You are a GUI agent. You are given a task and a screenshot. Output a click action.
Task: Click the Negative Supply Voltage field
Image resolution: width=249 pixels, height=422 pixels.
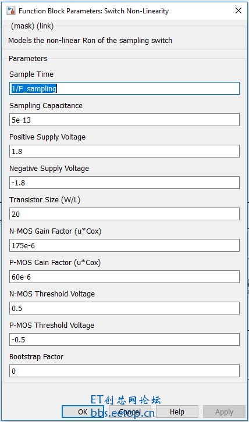pyautogui.click(x=124, y=183)
